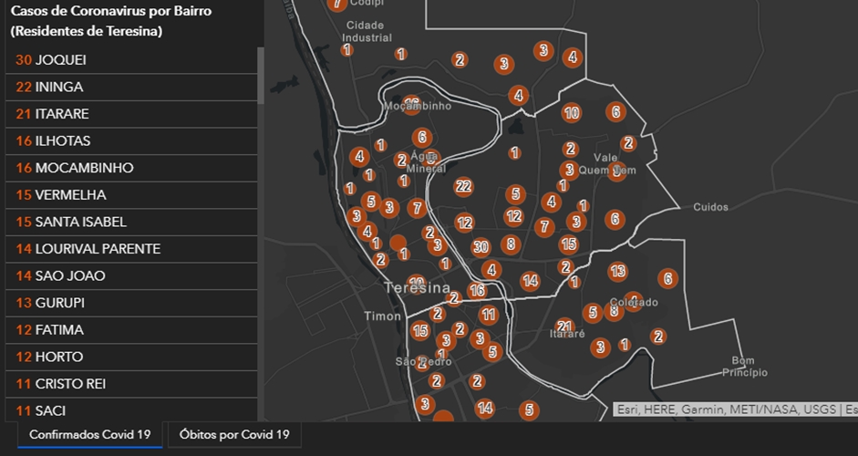Click the 12 HORTO row
Screen dimensions: 858x456
click(131, 357)
